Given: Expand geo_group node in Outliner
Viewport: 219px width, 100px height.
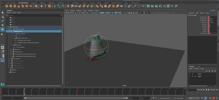Looking at the screenshot, I should coord(10,59).
